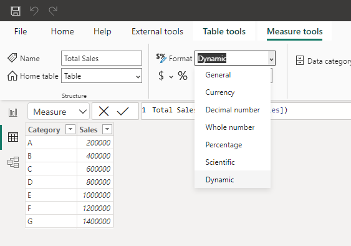Click cell with category A
This screenshot has height=246, width=351.
(51, 142)
